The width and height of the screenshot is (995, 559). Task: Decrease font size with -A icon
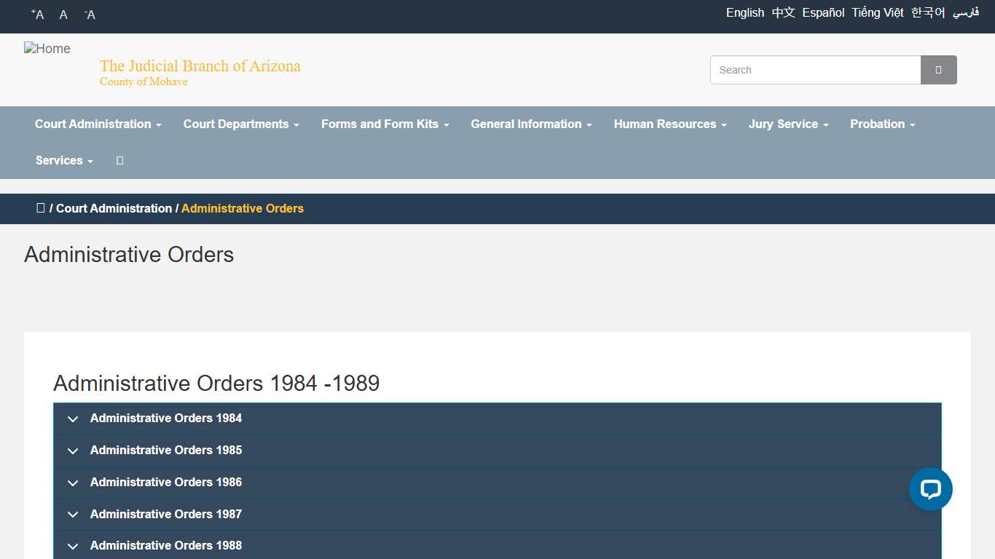pyautogui.click(x=90, y=15)
